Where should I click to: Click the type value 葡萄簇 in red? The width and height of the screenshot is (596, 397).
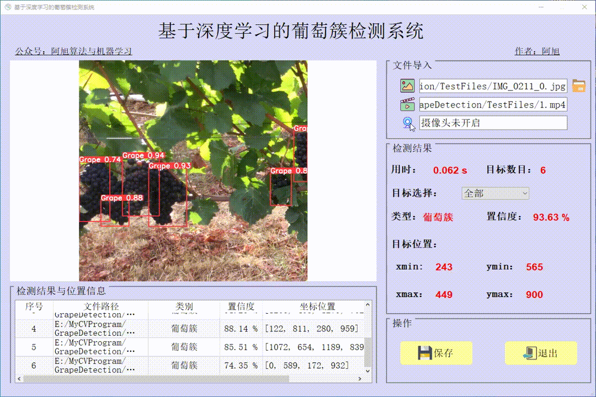point(438,217)
